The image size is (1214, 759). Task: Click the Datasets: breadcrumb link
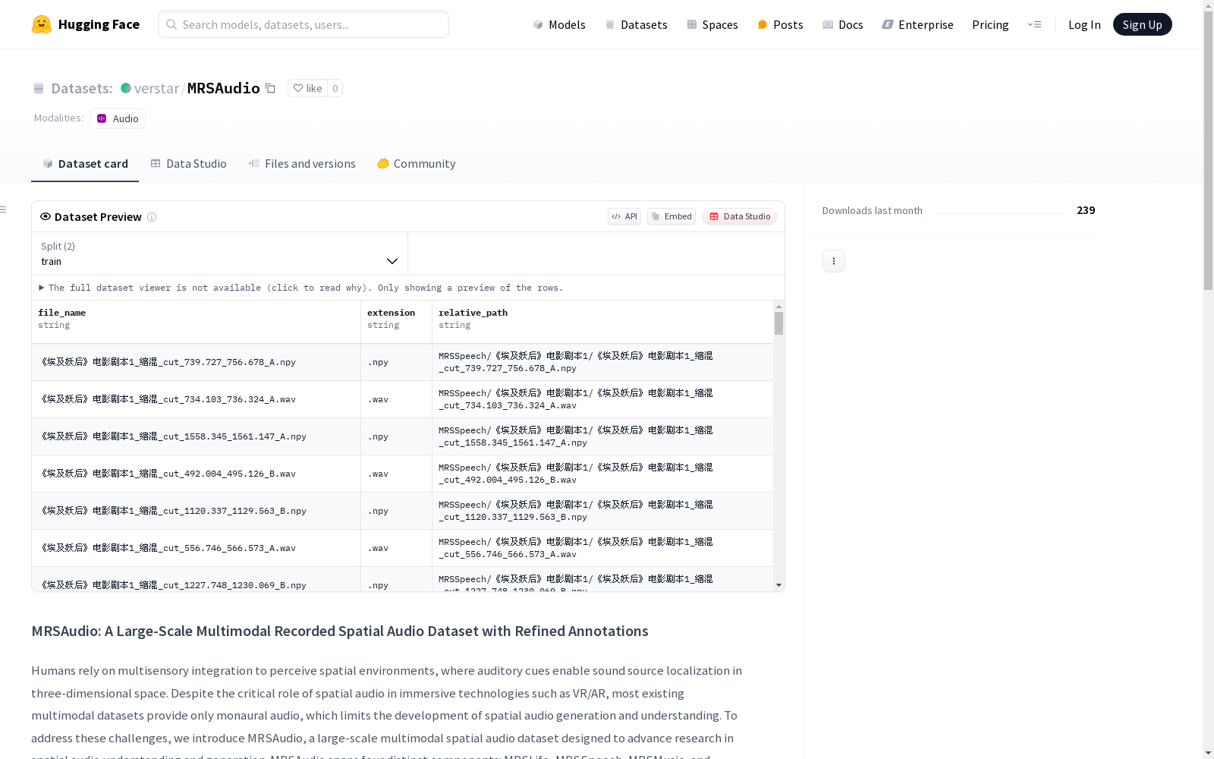(82, 88)
